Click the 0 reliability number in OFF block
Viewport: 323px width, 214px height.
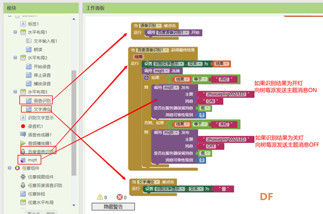[x=202, y=160]
